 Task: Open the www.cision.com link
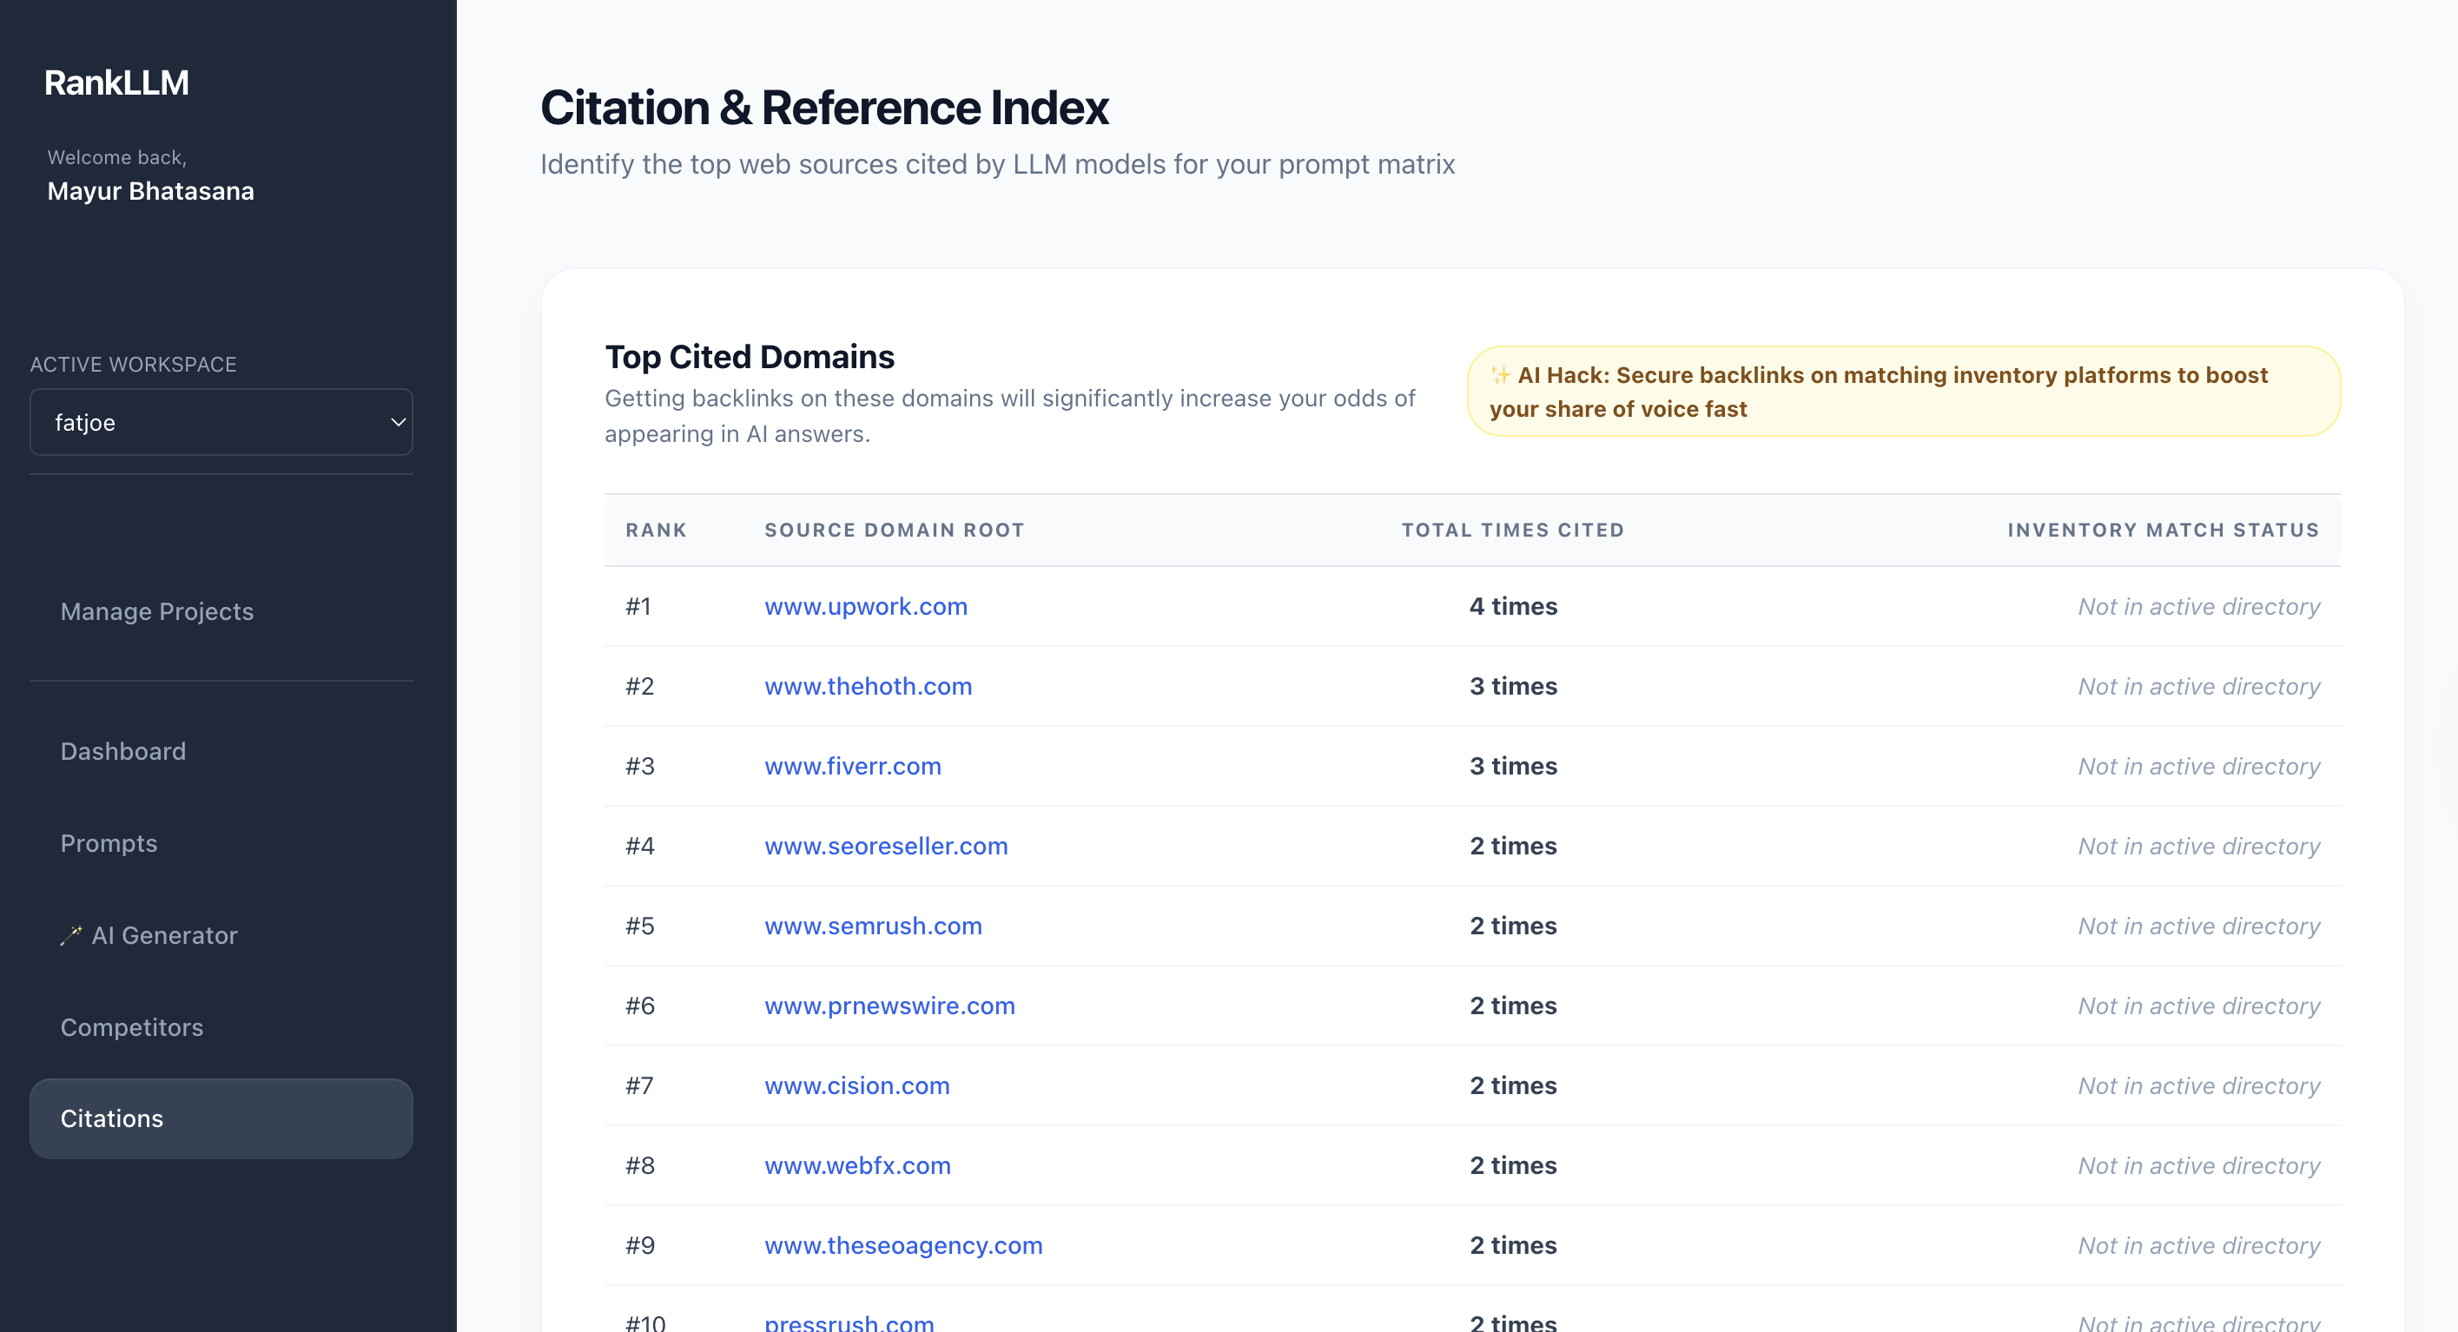point(857,1085)
